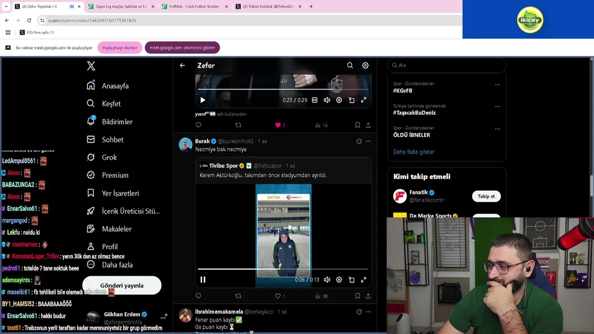Repost Burak's post
The height and width of the screenshot is (334, 594).
[x=238, y=296]
